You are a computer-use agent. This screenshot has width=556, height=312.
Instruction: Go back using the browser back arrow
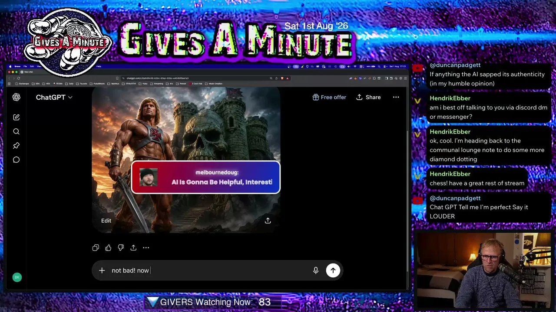coord(10,78)
